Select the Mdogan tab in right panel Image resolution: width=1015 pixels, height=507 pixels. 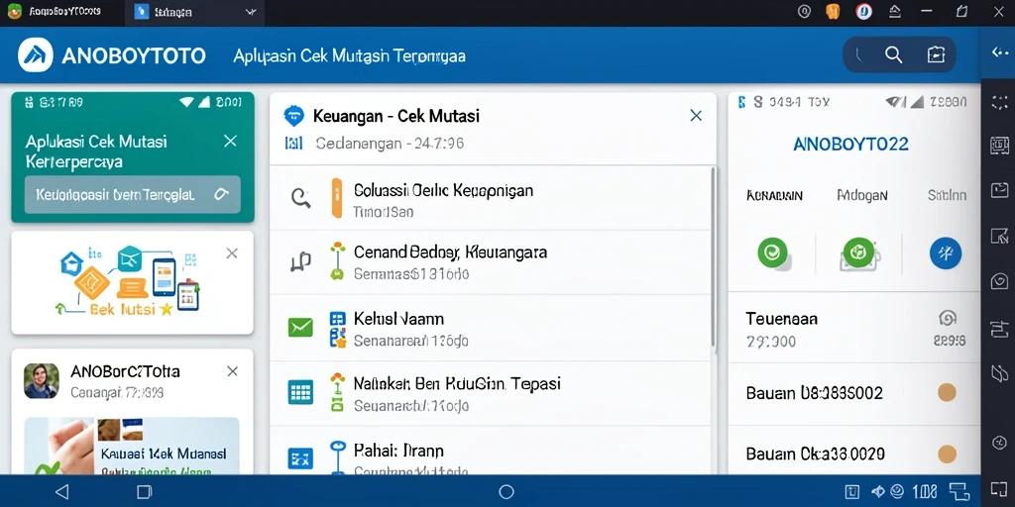862,195
